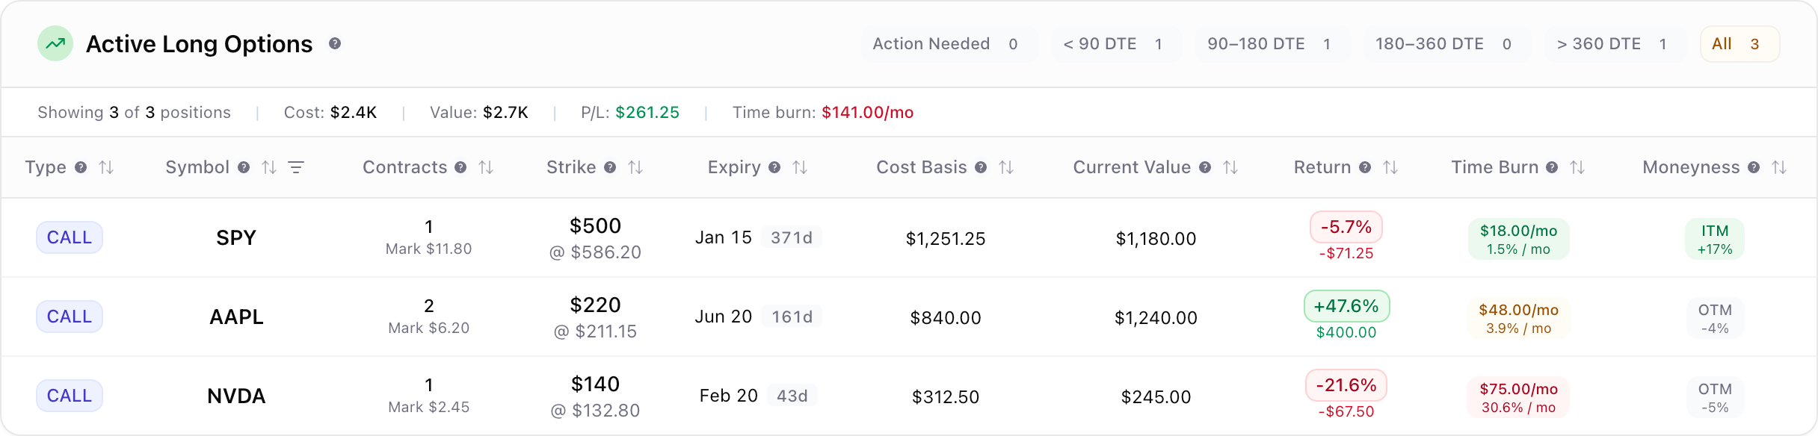Click the CALL badge in the NVDA row
1818x436 pixels.
point(70,396)
